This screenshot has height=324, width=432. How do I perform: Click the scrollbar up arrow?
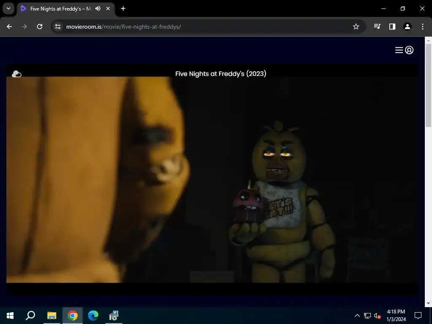[429, 40]
